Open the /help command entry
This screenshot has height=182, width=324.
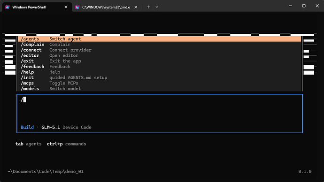tap(160, 72)
